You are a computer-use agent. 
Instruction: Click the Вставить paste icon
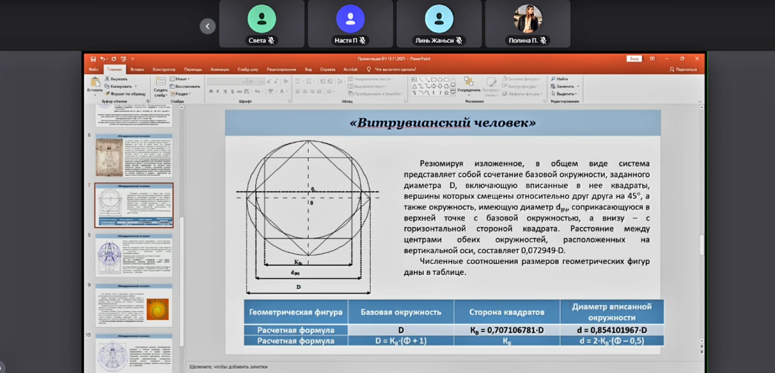click(95, 83)
